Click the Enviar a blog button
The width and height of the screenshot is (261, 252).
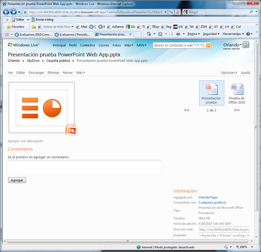(43, 19)
